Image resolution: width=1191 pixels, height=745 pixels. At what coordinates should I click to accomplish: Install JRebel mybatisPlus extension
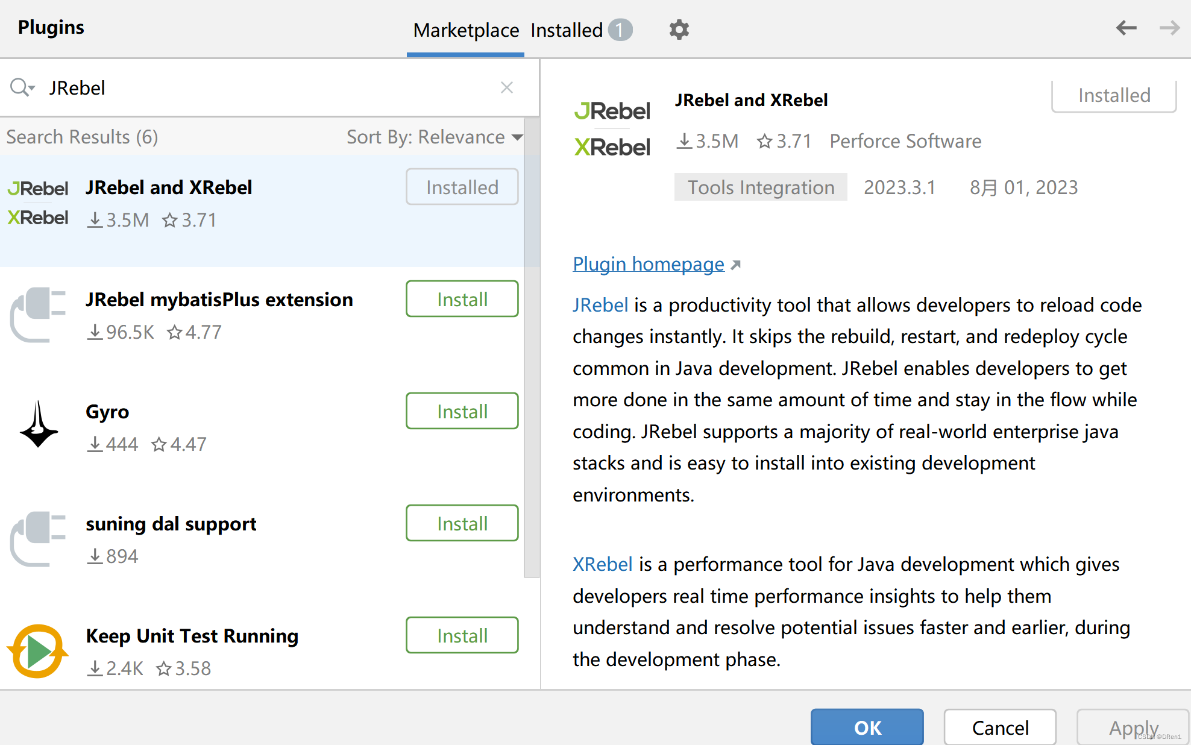pos(462,299)
